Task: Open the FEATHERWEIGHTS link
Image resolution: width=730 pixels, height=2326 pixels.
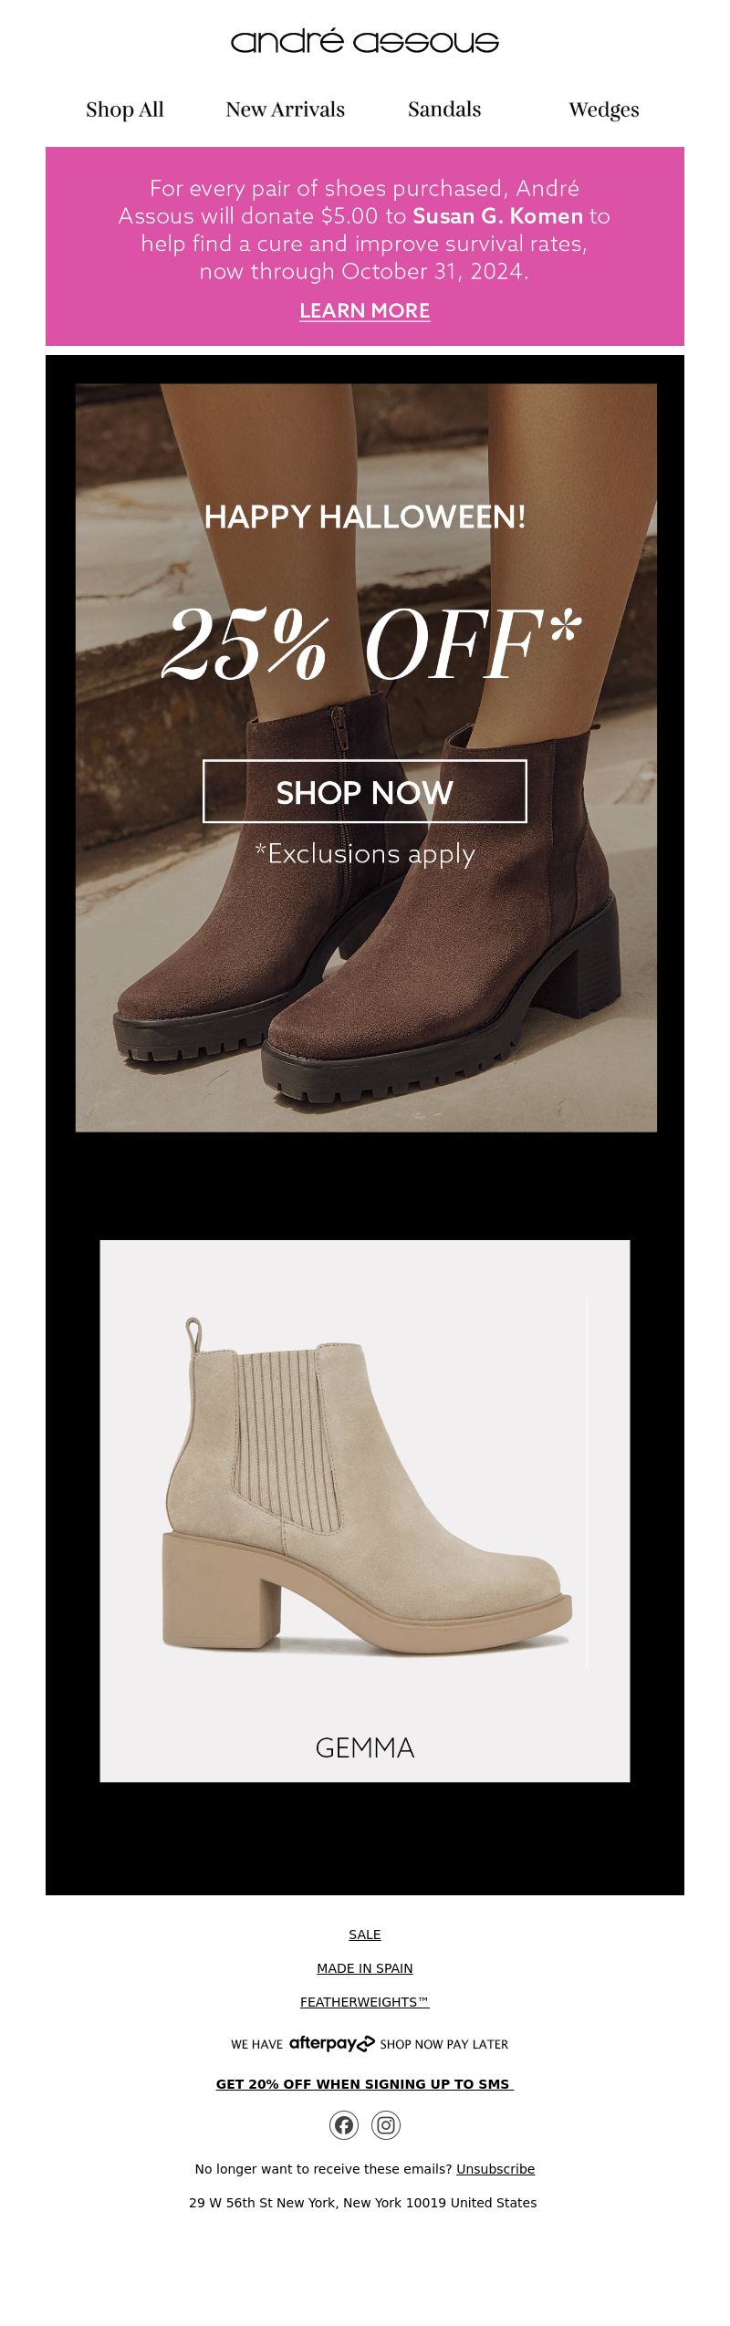Action: pyautogui.click(x=365, y=2002)
